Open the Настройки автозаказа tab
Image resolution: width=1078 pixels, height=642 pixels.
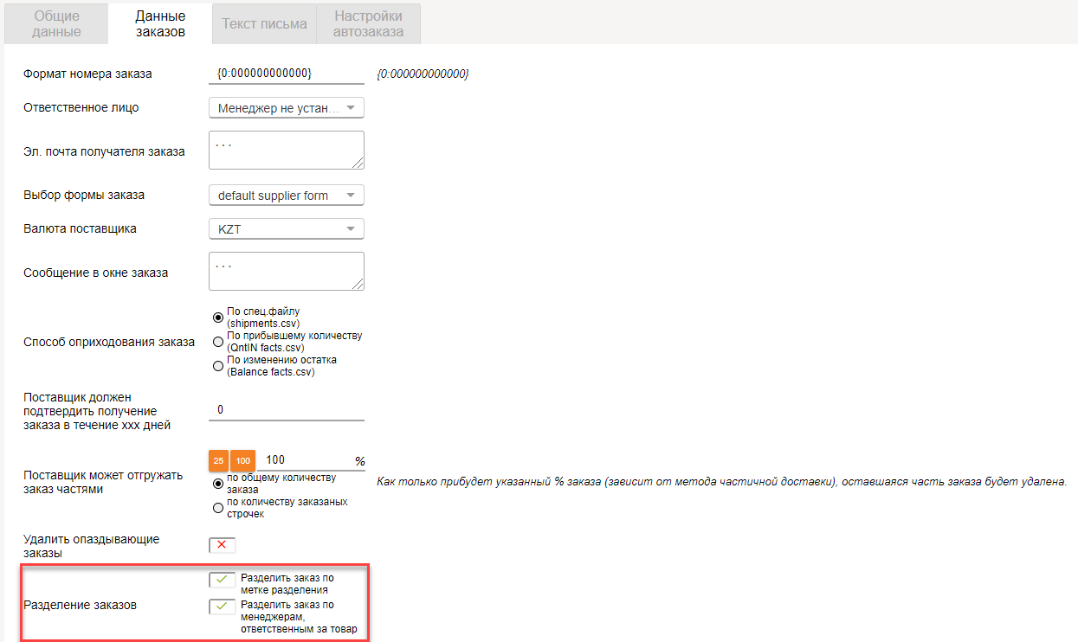(368, 24)
